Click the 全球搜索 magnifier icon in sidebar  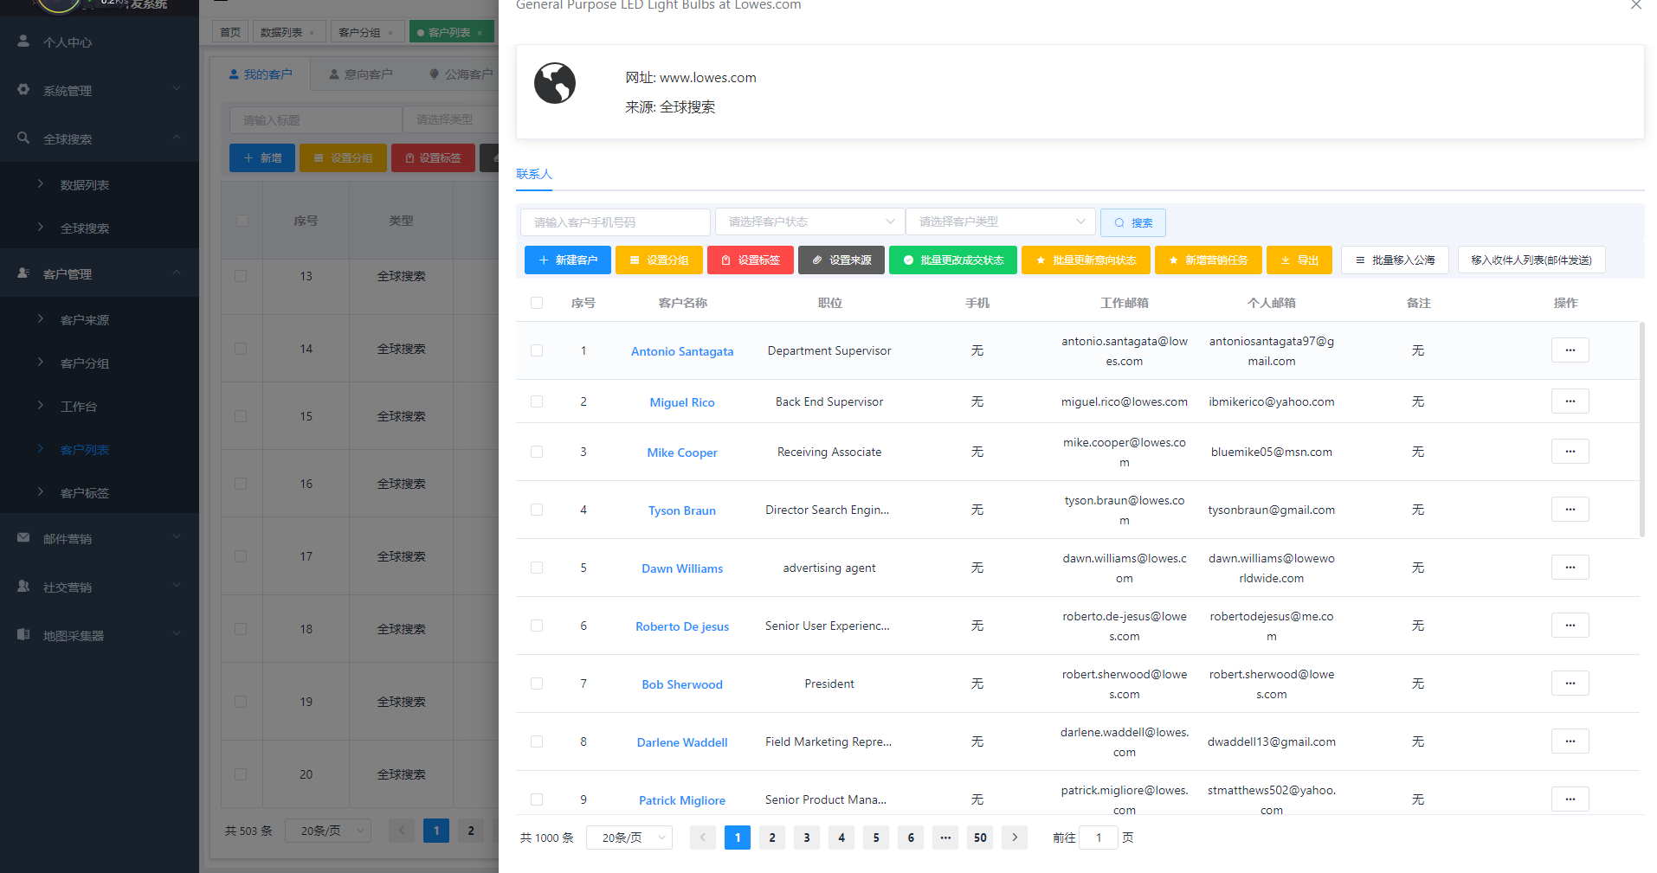23,138
